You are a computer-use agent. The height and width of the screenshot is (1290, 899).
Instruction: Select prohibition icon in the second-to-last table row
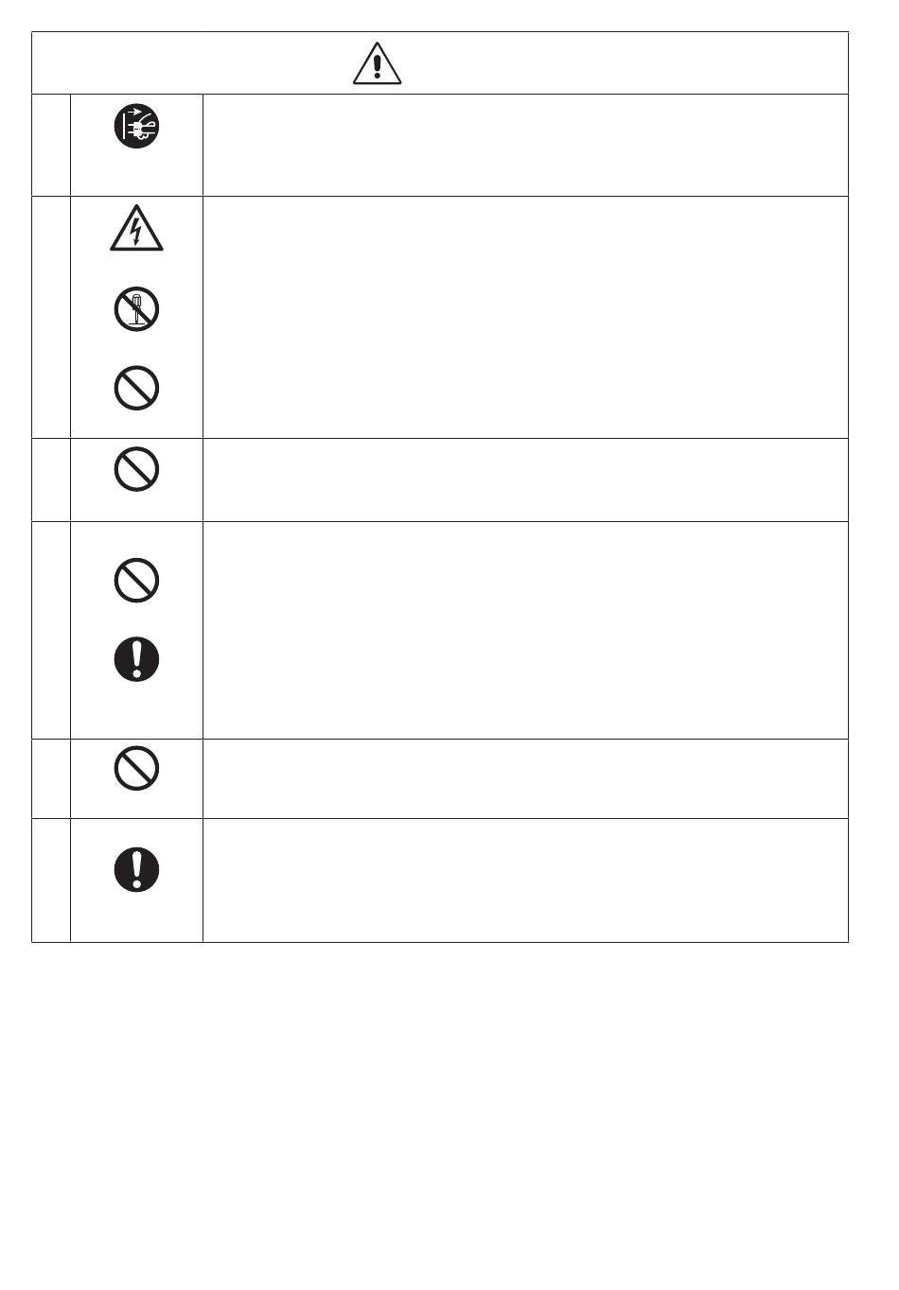tap(137, 769)
